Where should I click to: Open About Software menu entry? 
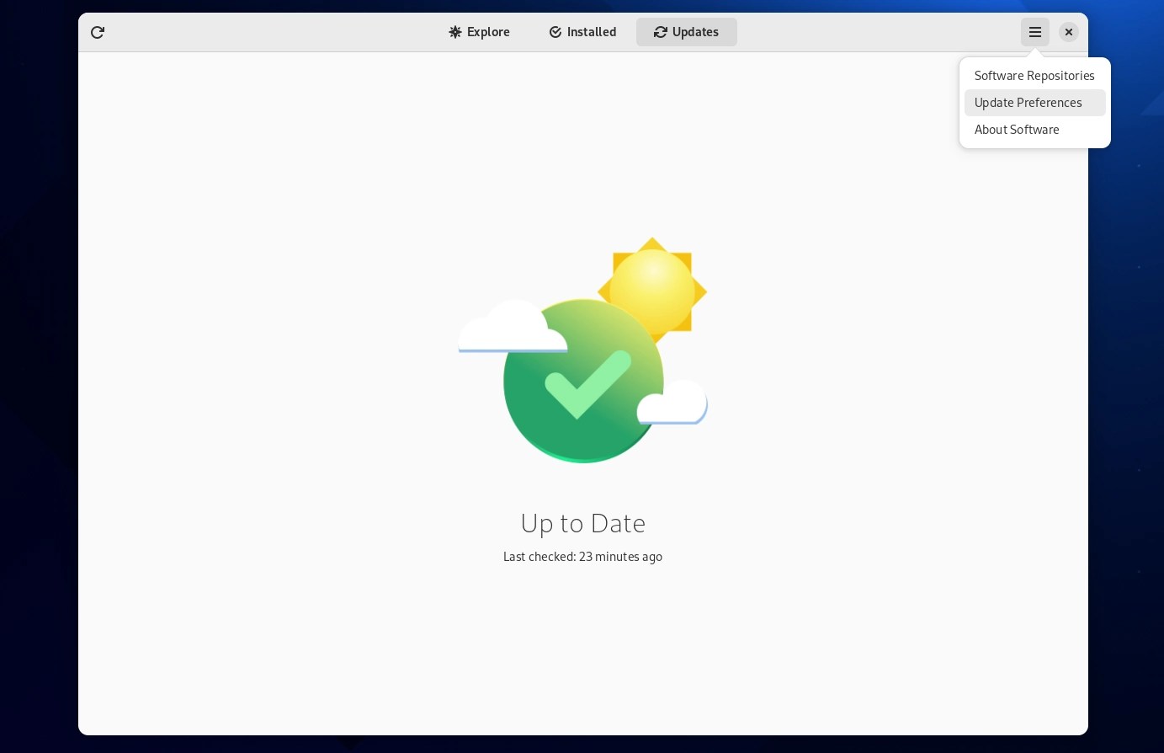click(x=1034, y=130)
